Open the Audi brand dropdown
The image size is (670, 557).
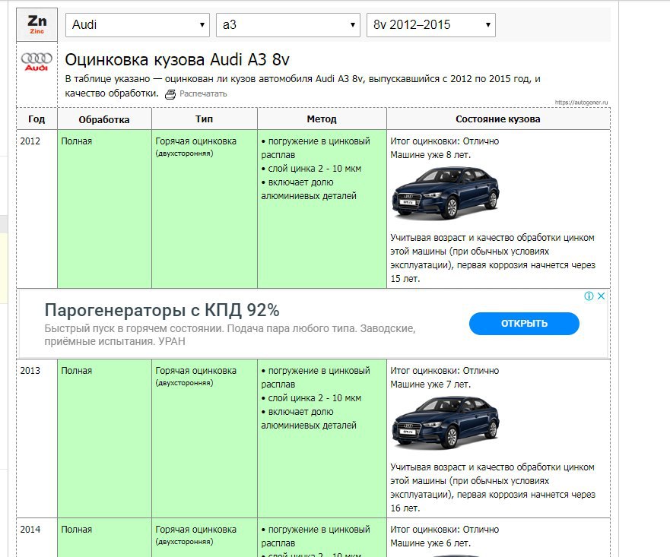click(x=138, y=25)
